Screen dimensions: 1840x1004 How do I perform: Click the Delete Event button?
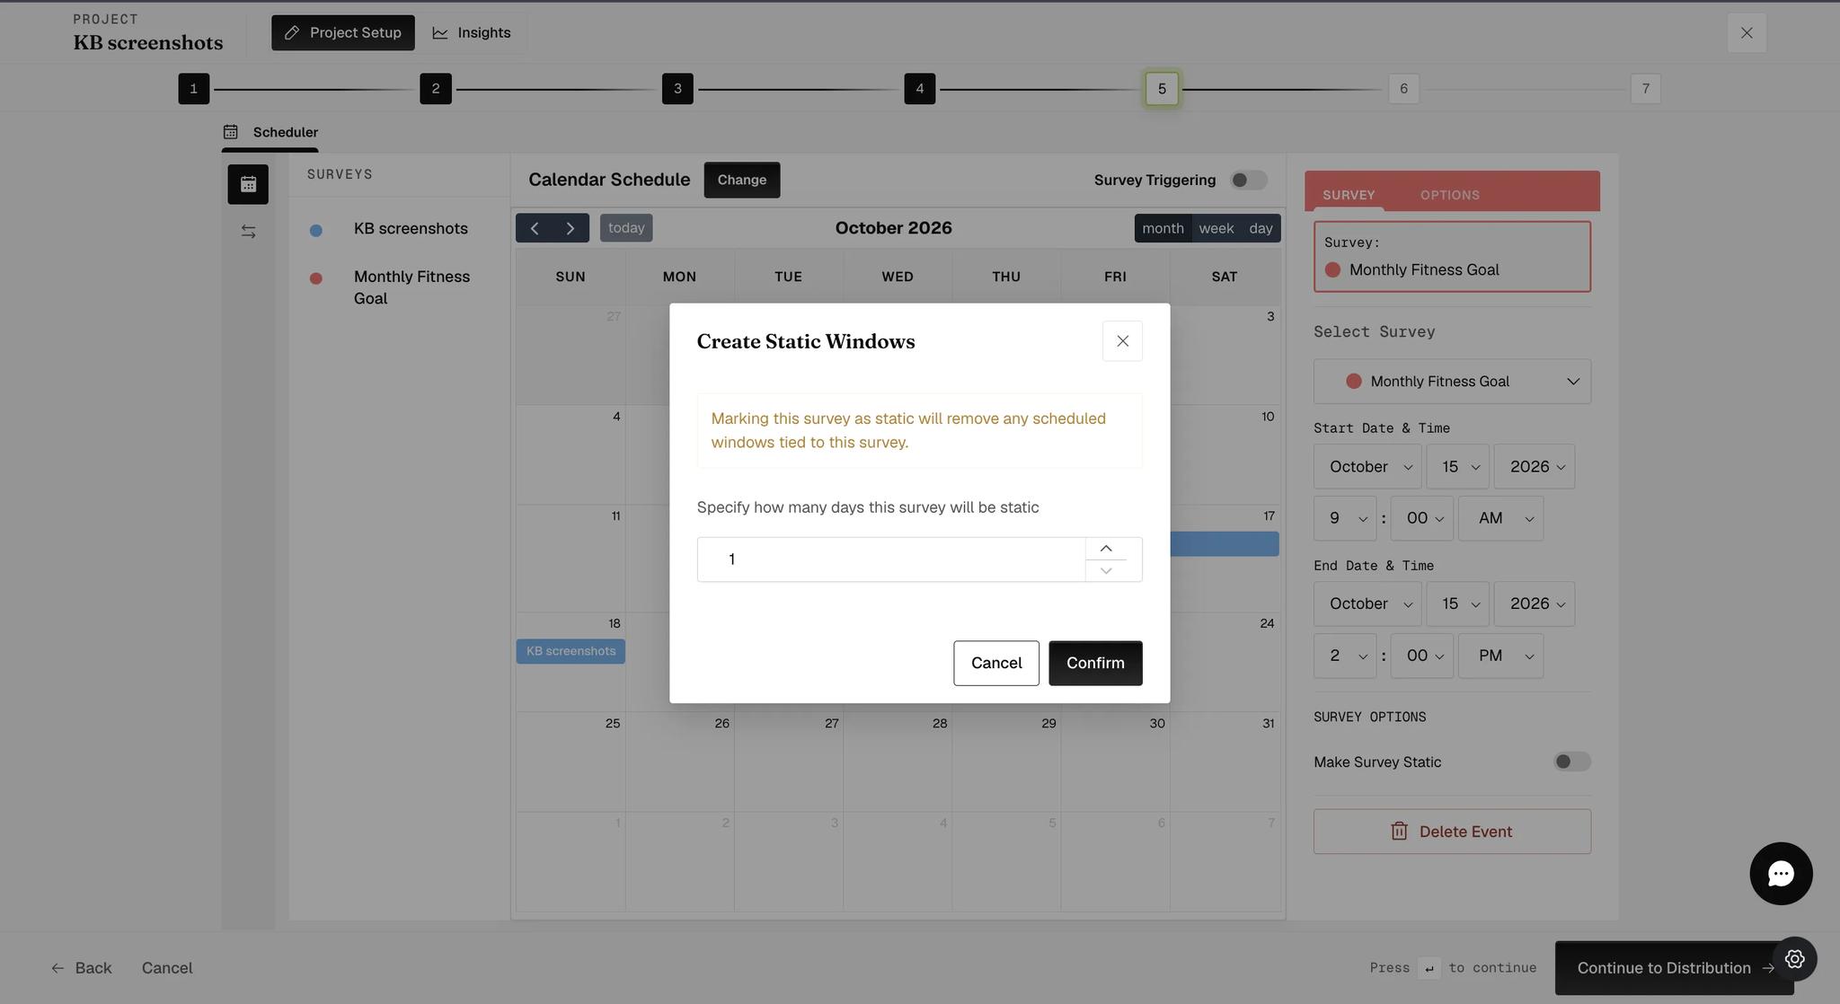tap(1452, 832)
